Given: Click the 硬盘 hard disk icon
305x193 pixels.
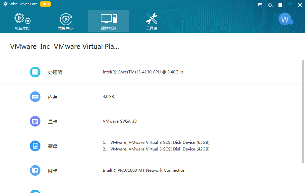Looking at the screenshot, I should coord(35,146).
